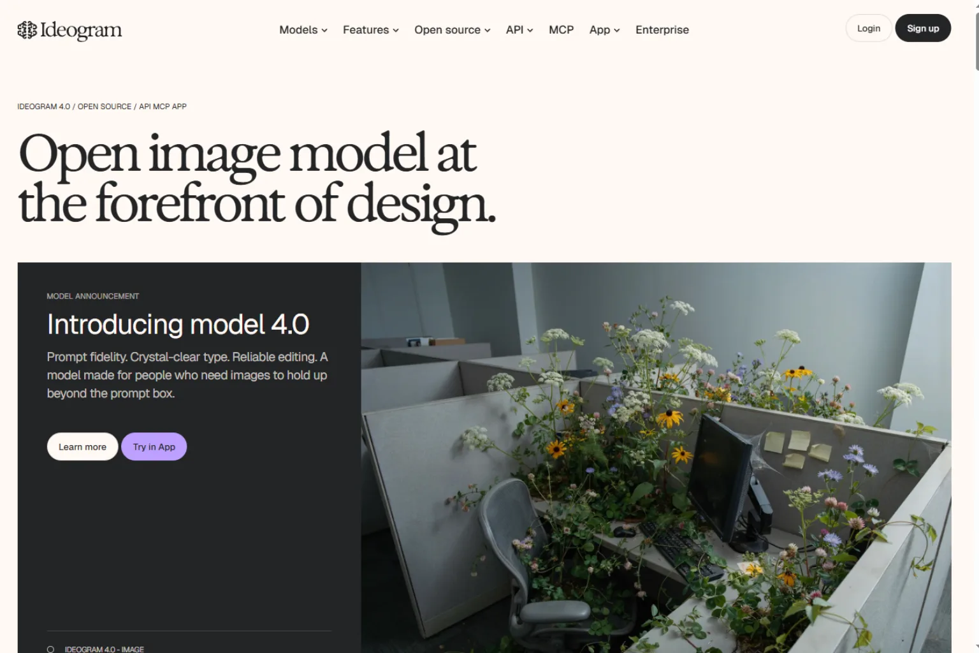Click the overgrown office cubicle hero image
Screen dimensions: 979x653
(x=656, y=457)
